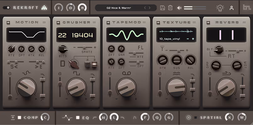Click the brand logo in top-right corner
253x125 pixels.
point(247,7)
